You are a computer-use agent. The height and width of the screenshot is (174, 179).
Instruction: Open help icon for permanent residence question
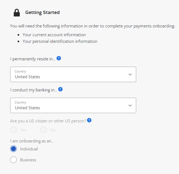point(59,58)
